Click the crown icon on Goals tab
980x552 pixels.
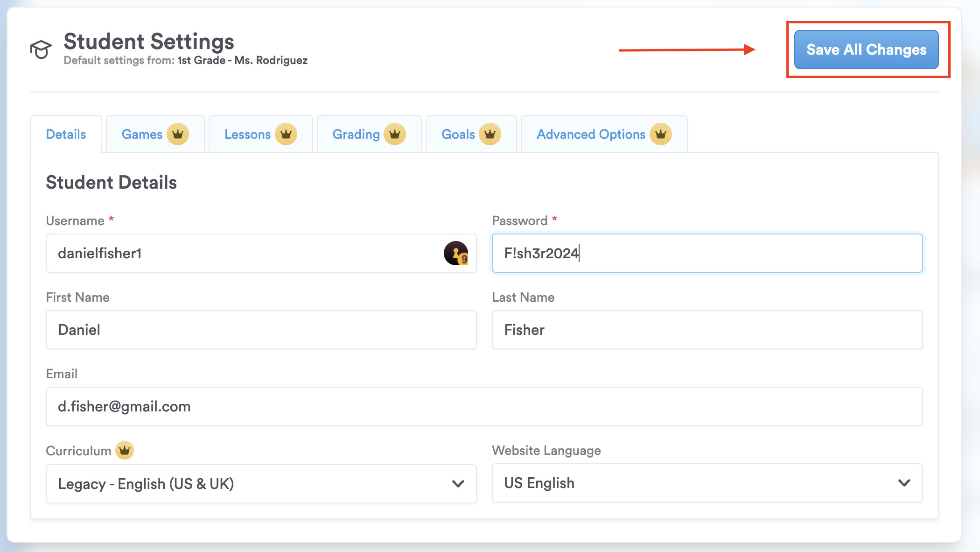point(490,134)
